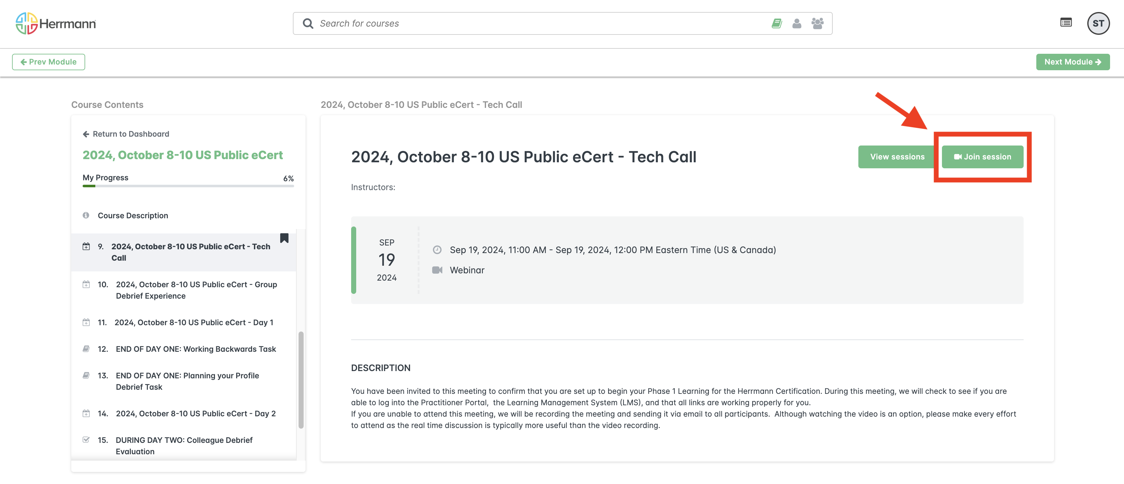Click the bookmark icon on Tech Call module
Image resolution: width=1124 pixels, height=484 pixels.
click(284, 238)
